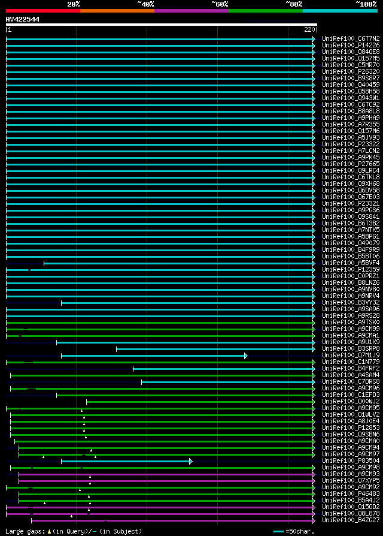Click the orange ~40% legend color segment
Viewport: 383px width, 536px height.
[117, 11]
